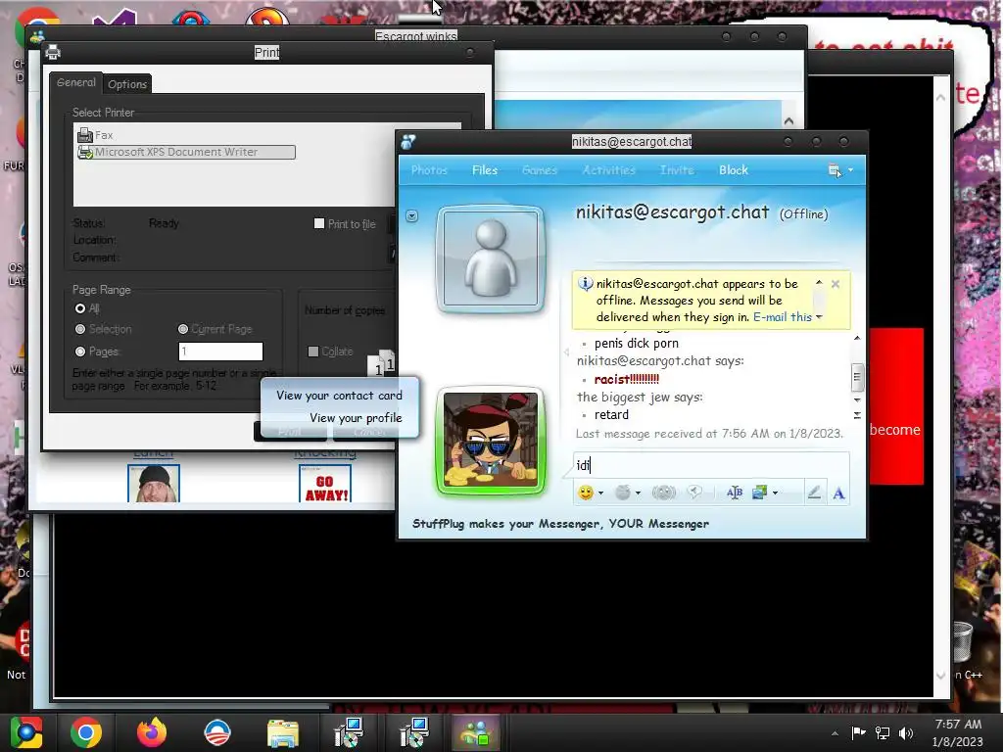Open the font change AB icon
This screenshot has width=1003, height=752.
(735, 493)
